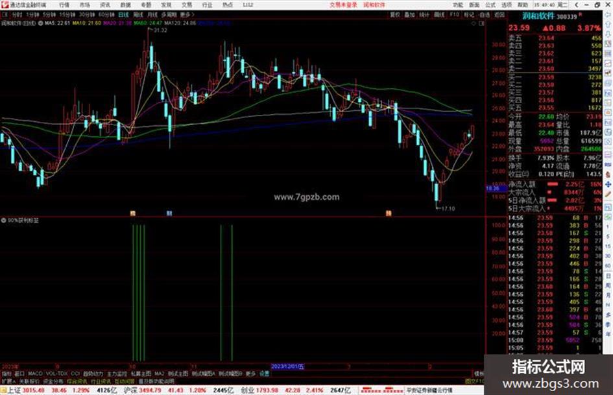
Task: Click the 设置 indicator settings button
Action: pos(265,374)
